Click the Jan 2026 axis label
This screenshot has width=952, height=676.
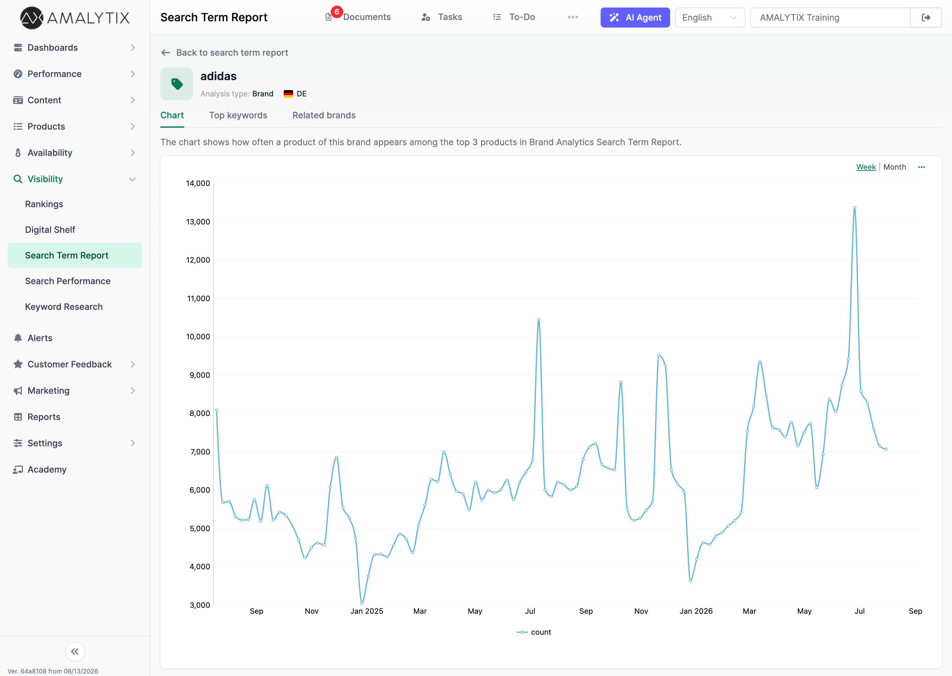(696, 611)
